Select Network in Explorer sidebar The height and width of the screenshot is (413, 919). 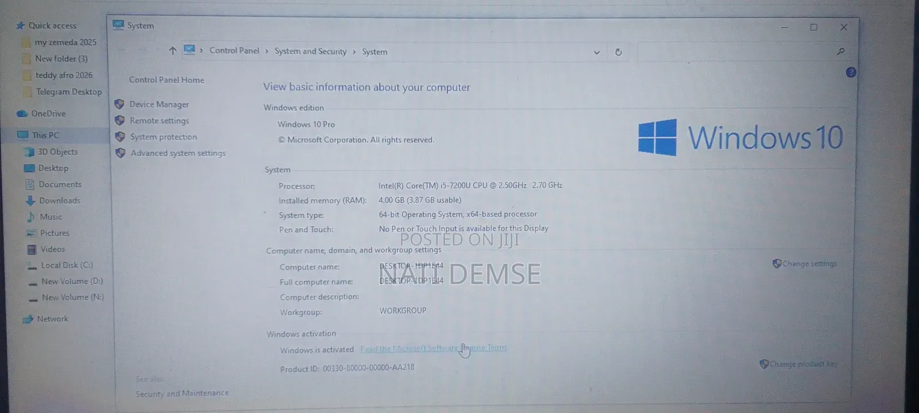52,319
